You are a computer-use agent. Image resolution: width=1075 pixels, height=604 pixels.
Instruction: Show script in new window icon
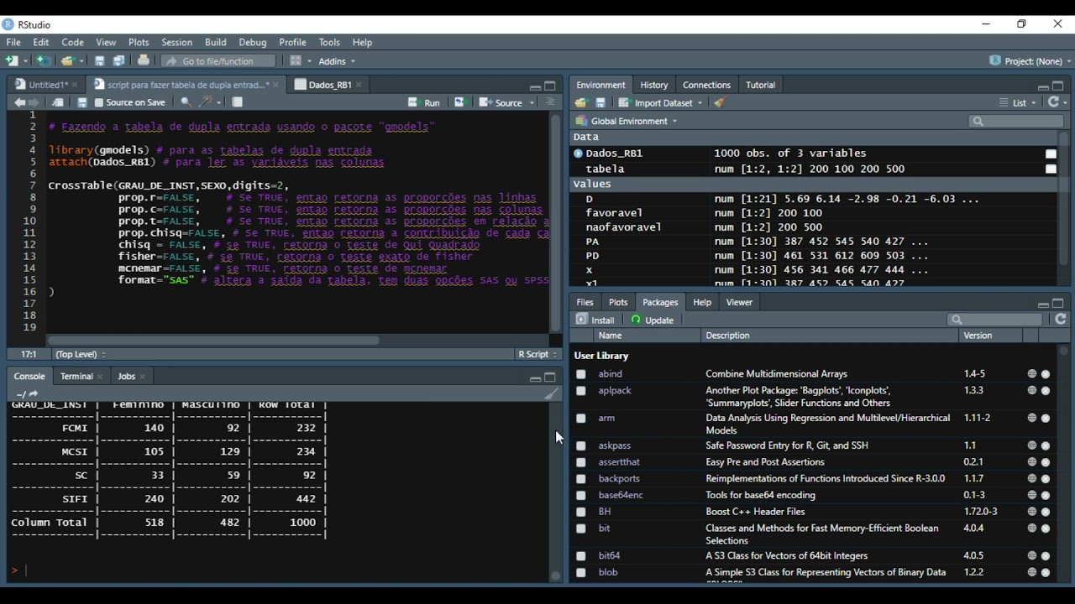pyautogui.click(x=57, y=102)
